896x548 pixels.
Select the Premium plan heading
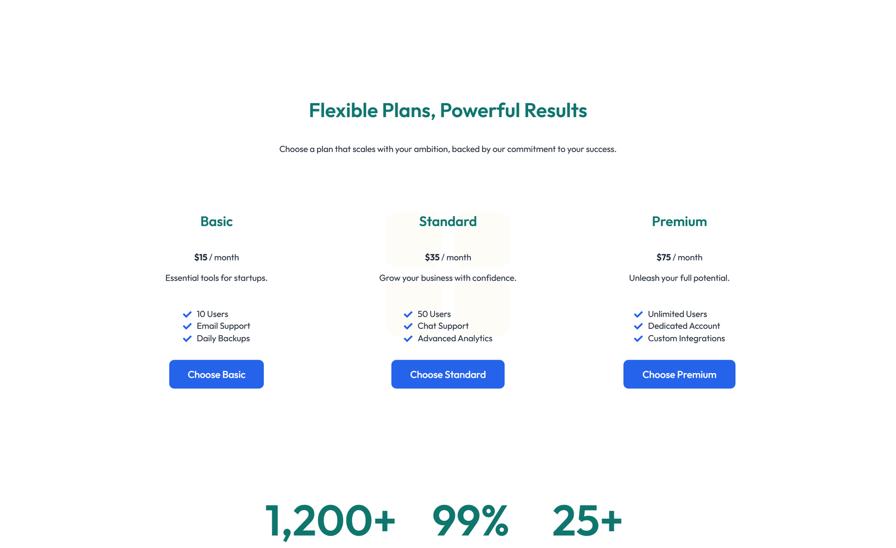click(x=679, y=222)
